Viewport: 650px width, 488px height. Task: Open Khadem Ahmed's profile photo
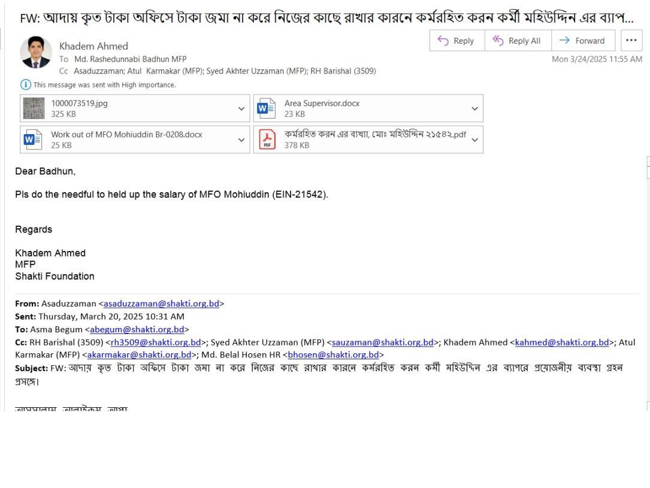(36, 52)
